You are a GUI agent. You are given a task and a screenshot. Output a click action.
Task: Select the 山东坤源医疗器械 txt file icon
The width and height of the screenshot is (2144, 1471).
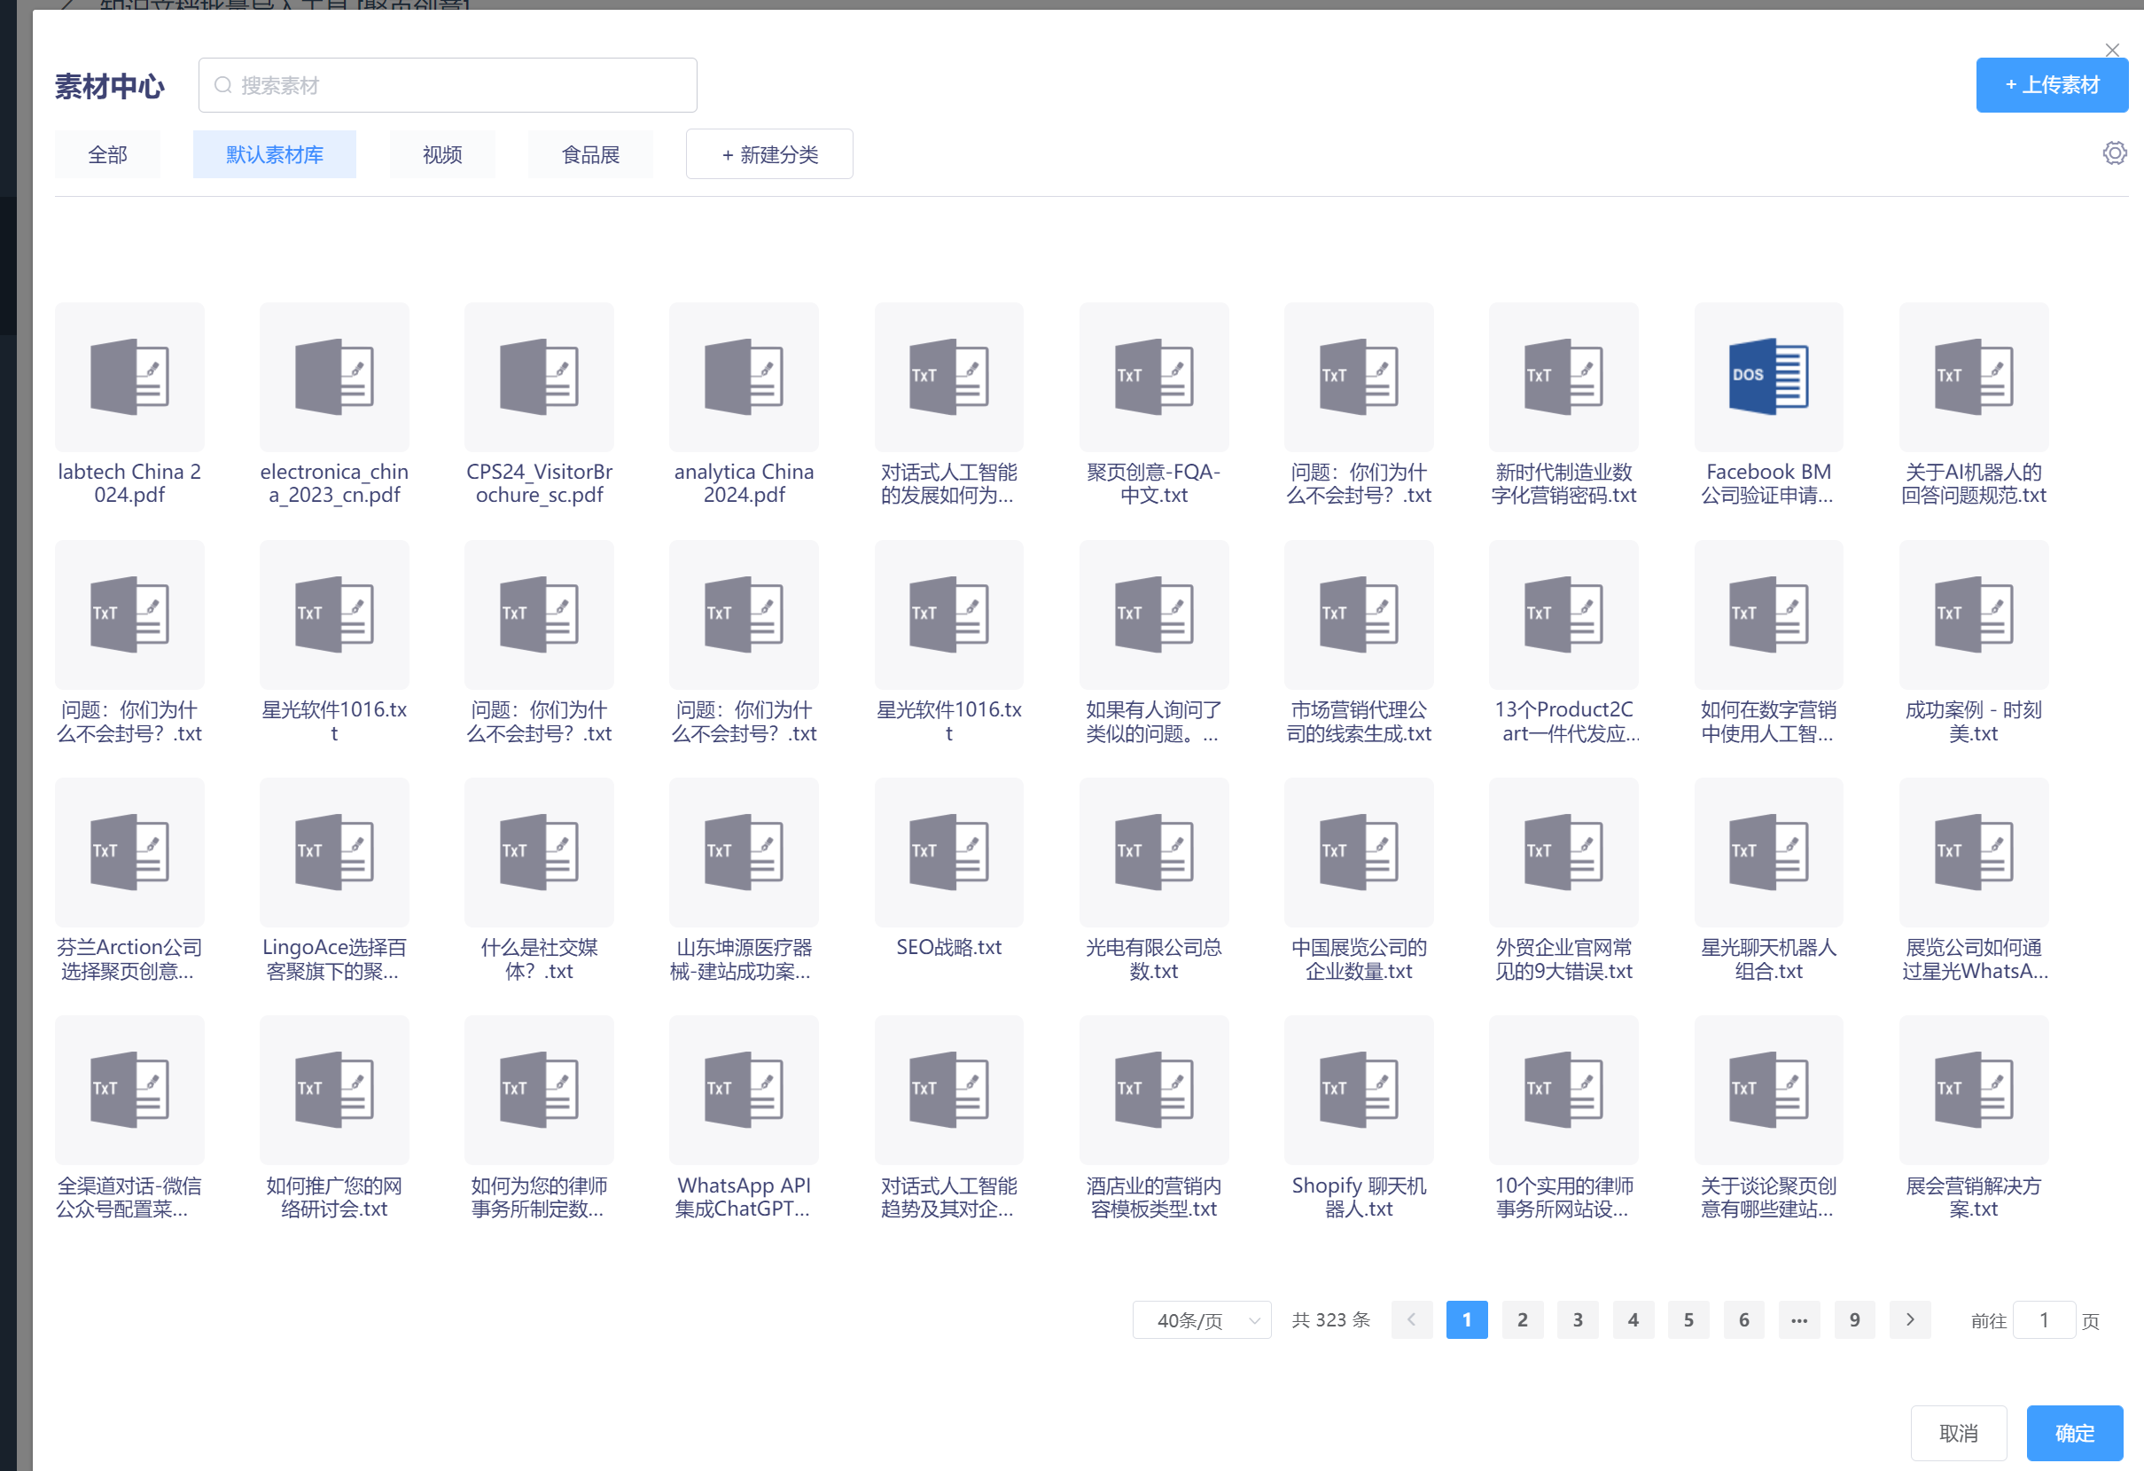[x=744, y=852]
